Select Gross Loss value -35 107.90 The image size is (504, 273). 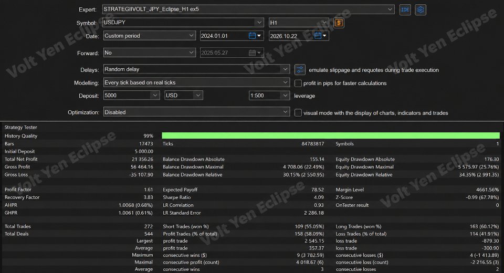pos(141,175)
